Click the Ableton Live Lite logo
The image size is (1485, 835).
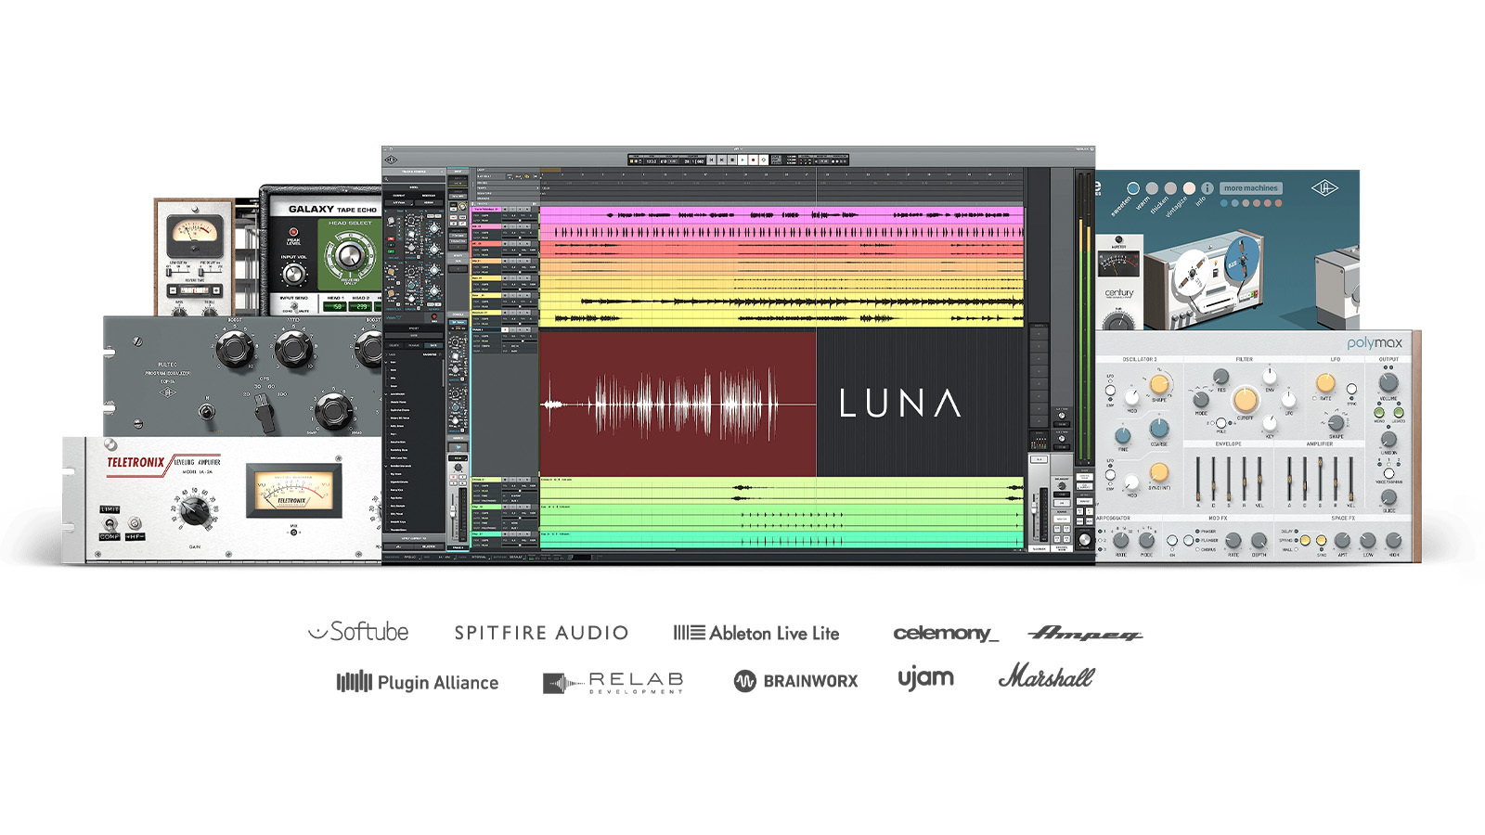click(756, 633)
